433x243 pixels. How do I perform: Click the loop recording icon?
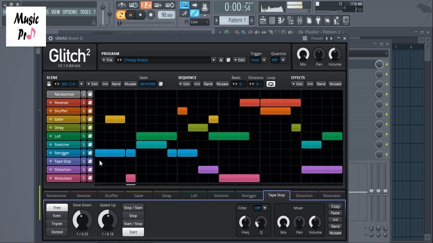click(170, 5)
